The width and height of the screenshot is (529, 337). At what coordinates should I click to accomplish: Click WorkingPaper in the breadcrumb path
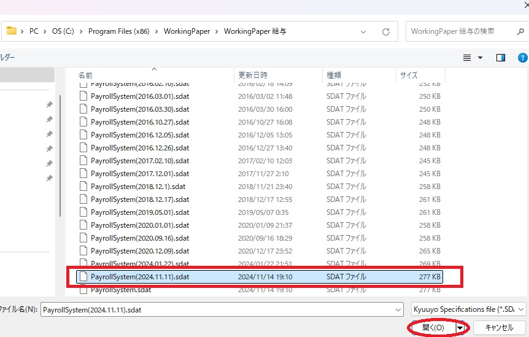coord(187,31)
